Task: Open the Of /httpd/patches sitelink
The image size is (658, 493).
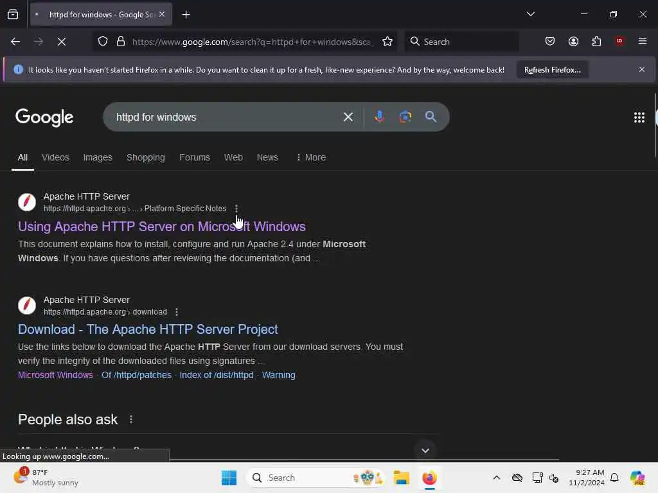Action: [136, 375]
